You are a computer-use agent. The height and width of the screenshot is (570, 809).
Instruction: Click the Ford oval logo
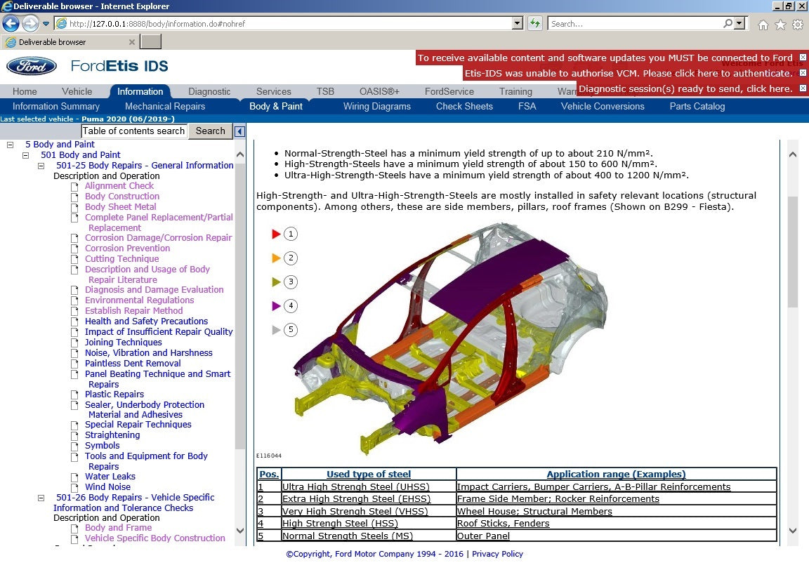pos(32,66)
